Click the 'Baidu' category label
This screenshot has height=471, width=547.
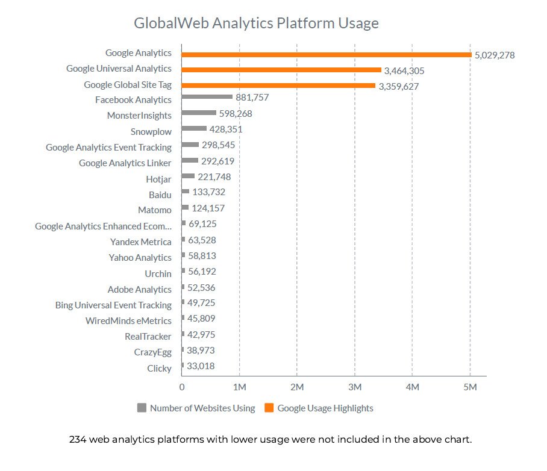160,195
